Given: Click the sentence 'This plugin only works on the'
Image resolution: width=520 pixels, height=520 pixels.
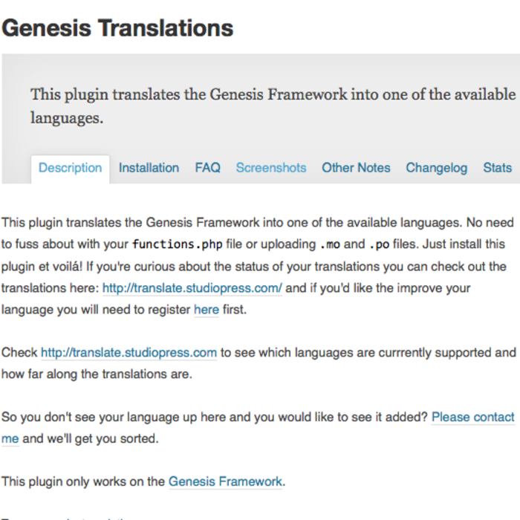Looking at the screenshot, I should [83, 481].
